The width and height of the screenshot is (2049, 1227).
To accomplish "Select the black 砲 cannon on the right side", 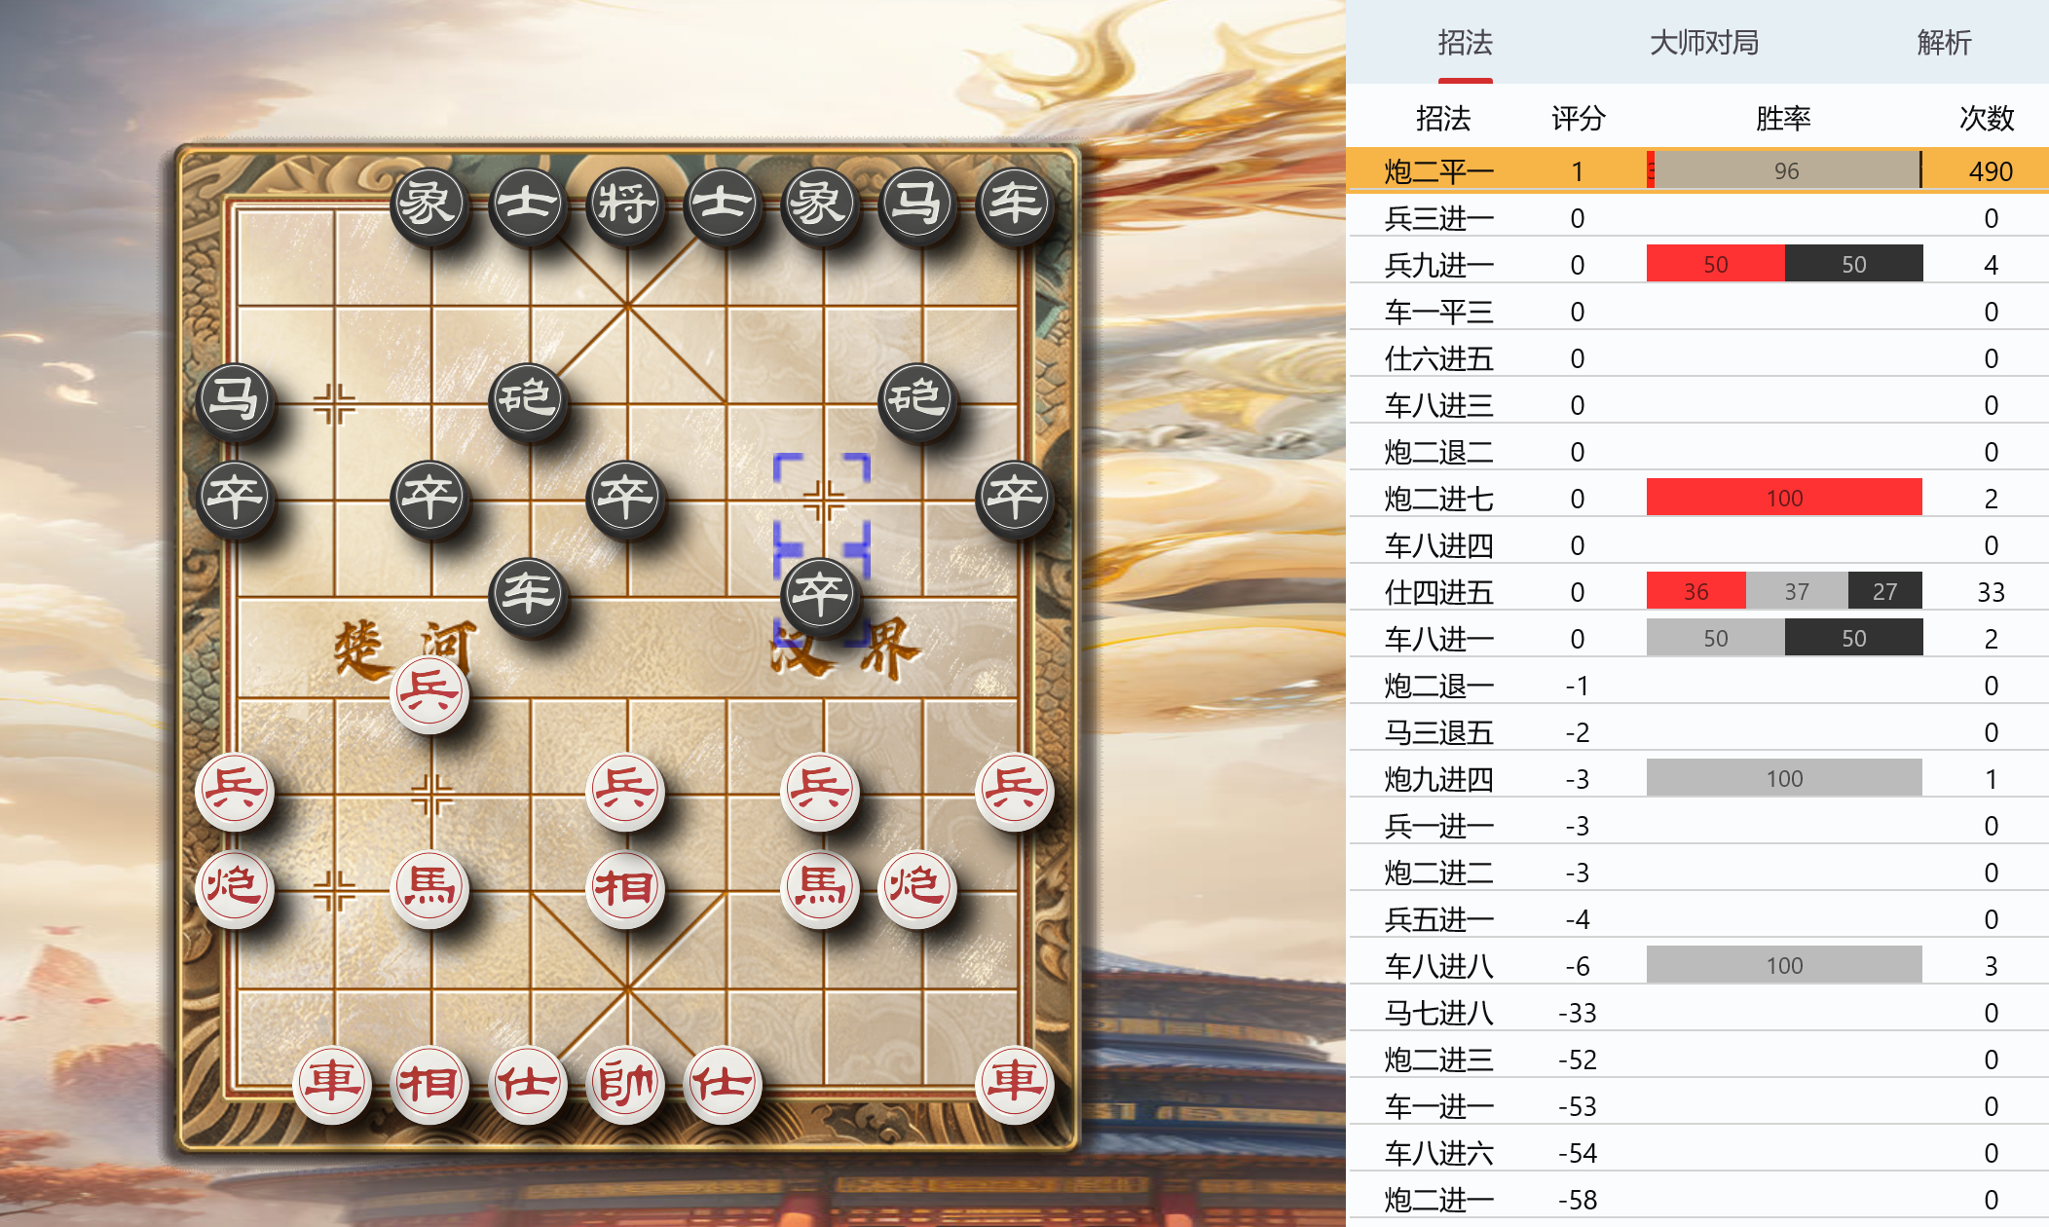I will (x=917, y=400).
